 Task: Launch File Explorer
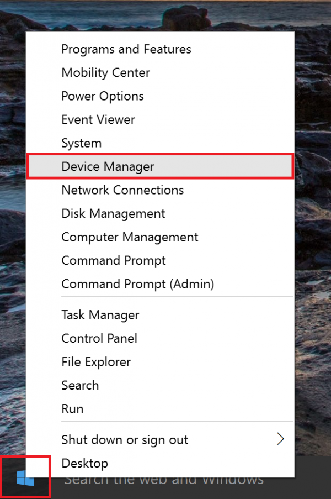click(96, 362)
